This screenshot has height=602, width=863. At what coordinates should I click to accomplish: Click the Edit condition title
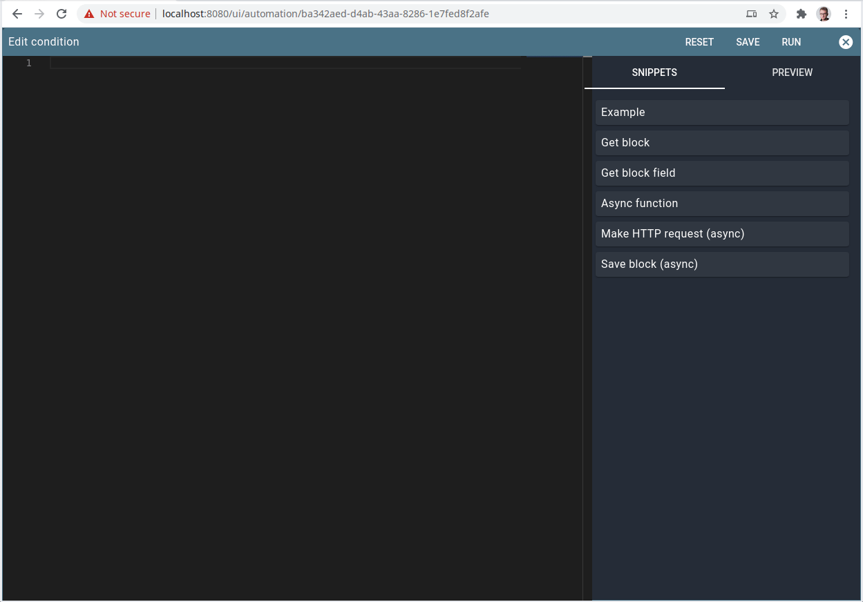point(44,42)
